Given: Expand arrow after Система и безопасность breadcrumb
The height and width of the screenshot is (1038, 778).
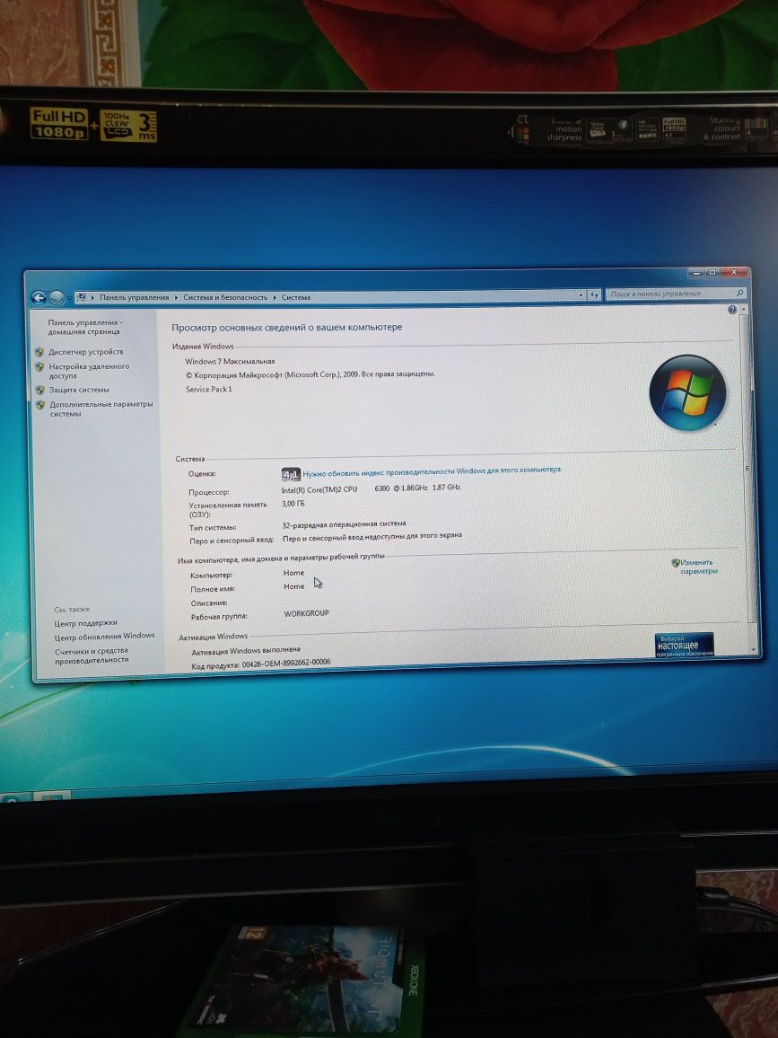Looking at the screenshot, I should pos(275,298).
